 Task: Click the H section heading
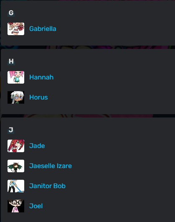pos(11,61)
